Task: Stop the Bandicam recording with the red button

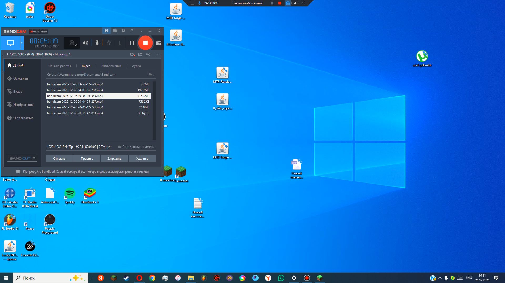Action: point(145,43)
